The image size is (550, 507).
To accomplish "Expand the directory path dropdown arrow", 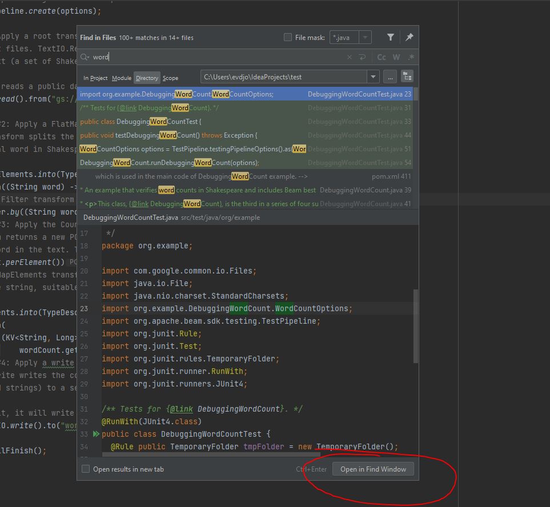I will click(373, 77).
